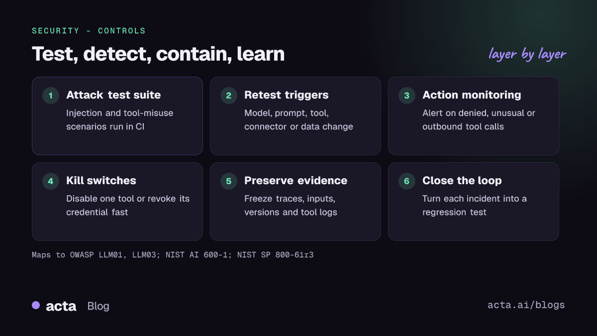Click 'Disable one tool or revoke its credential' text
The height and width of the screenshot is (336, 597).
pos(128,206)
